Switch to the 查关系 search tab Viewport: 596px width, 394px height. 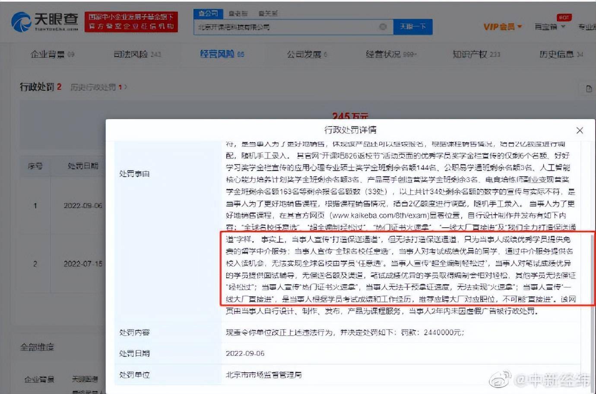pos(268,13)
